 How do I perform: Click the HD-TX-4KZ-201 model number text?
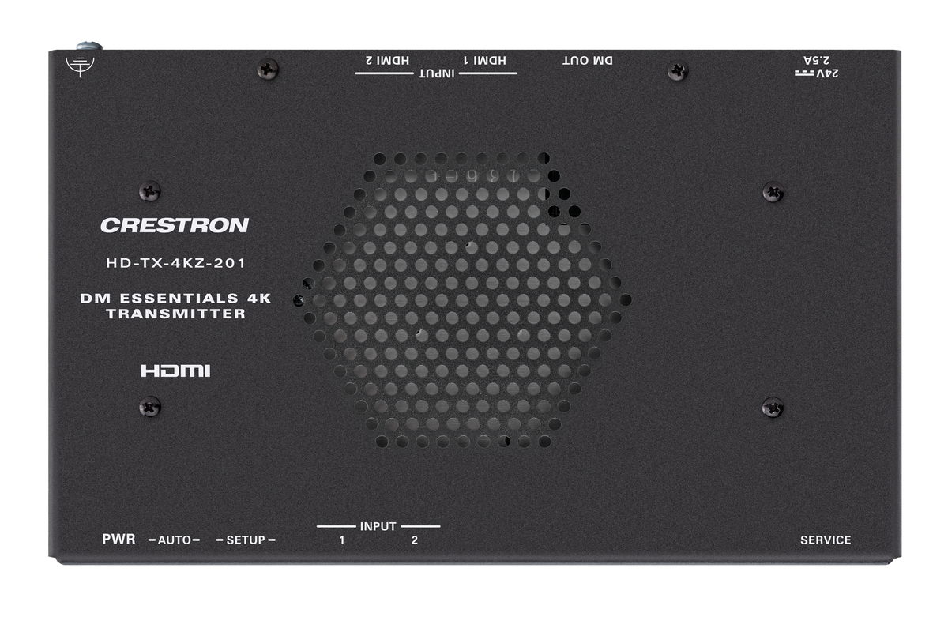(175, 265)
